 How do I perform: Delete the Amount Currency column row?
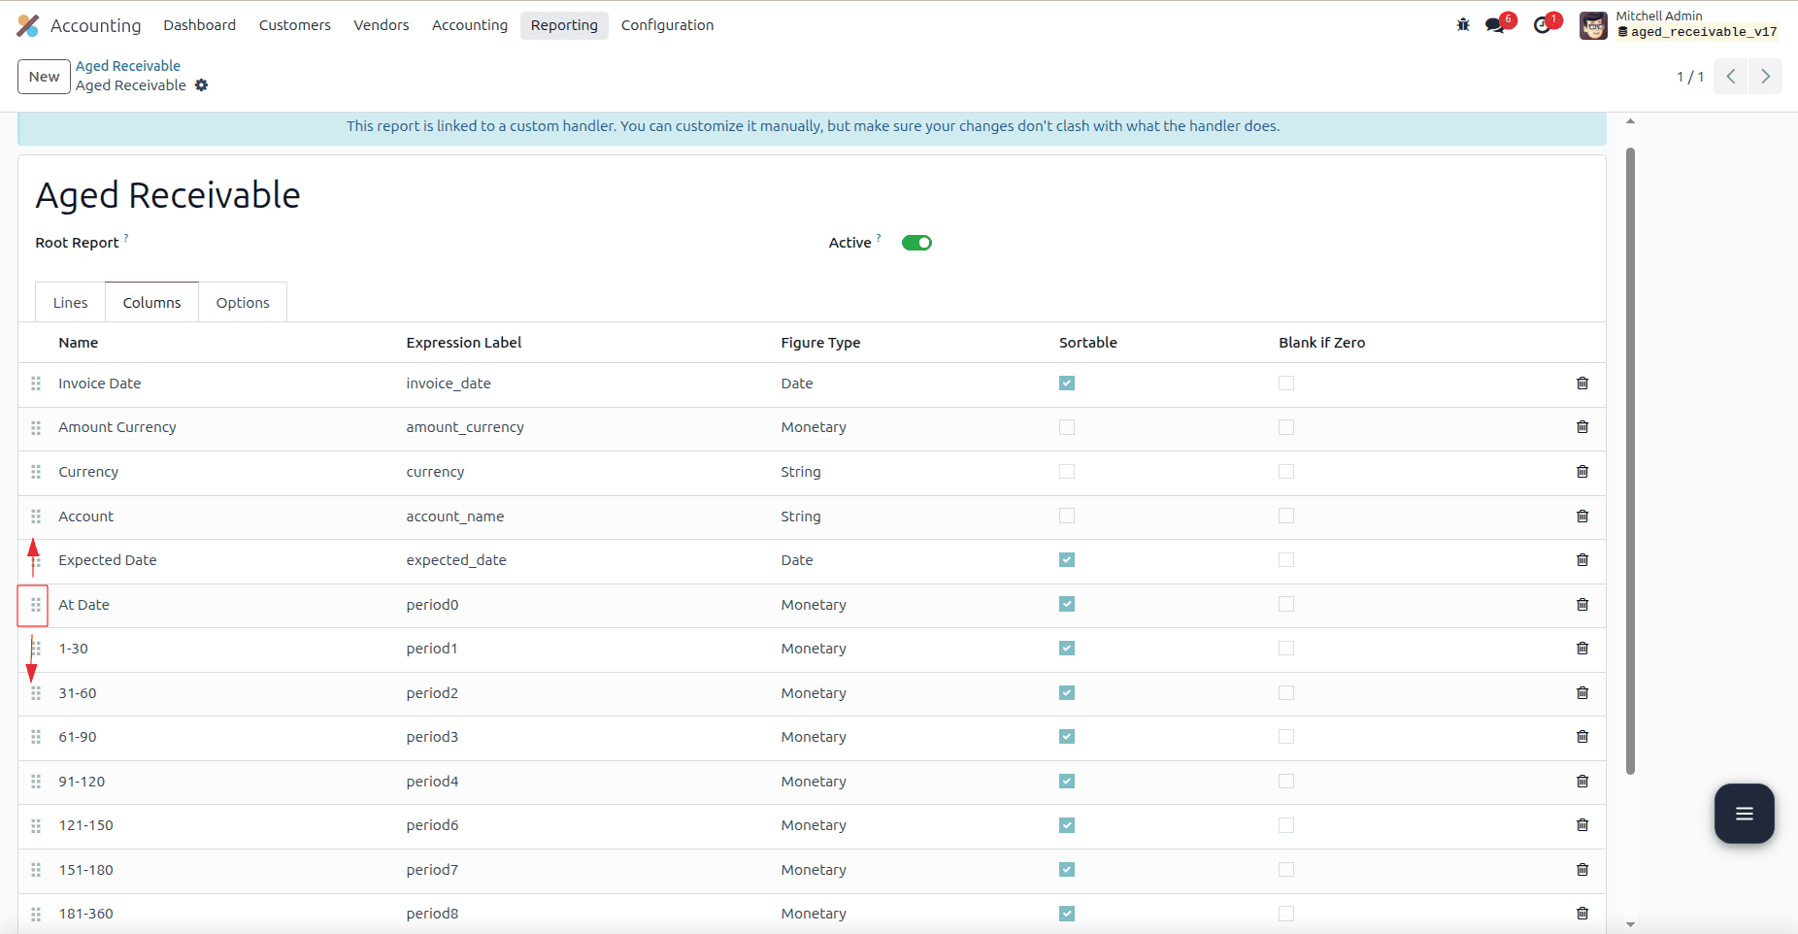(x=1582, y=427)
